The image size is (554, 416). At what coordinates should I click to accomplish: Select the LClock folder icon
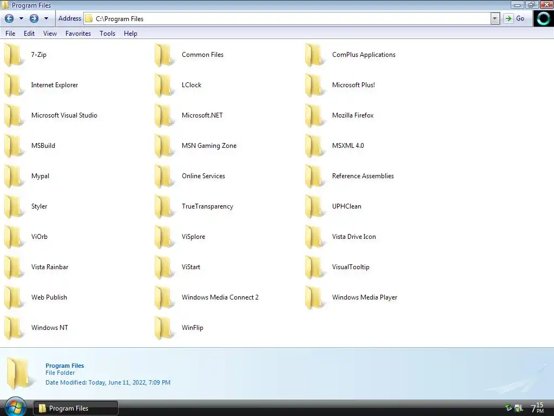[164, 86]
